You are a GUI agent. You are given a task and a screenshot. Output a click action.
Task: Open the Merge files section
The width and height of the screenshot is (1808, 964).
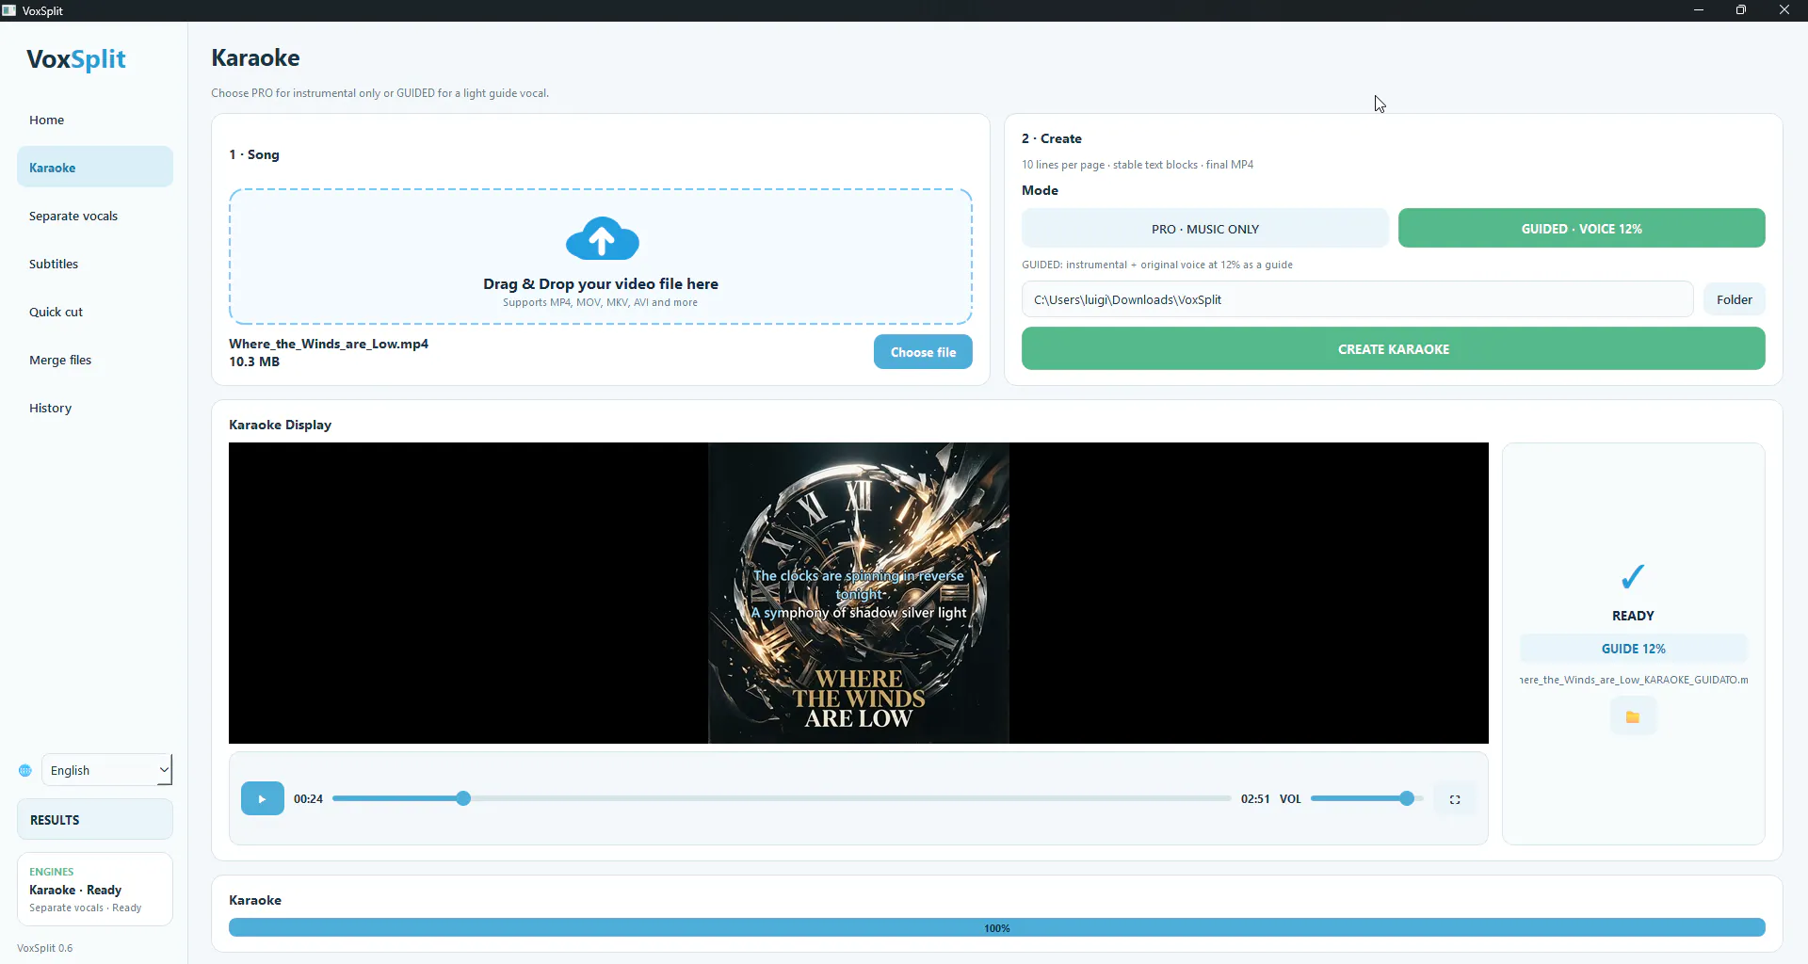click(x=95, y=360)
